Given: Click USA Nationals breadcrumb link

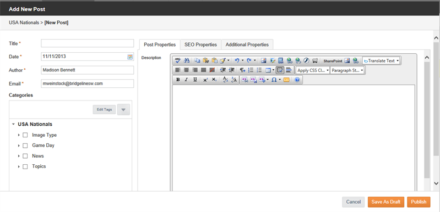Looking at the screenshot, I should [24, 23].
